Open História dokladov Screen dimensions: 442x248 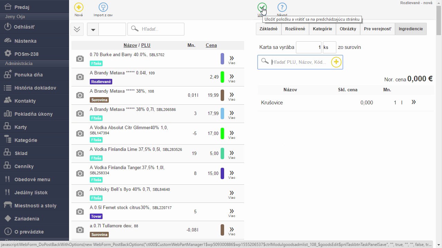35,87
